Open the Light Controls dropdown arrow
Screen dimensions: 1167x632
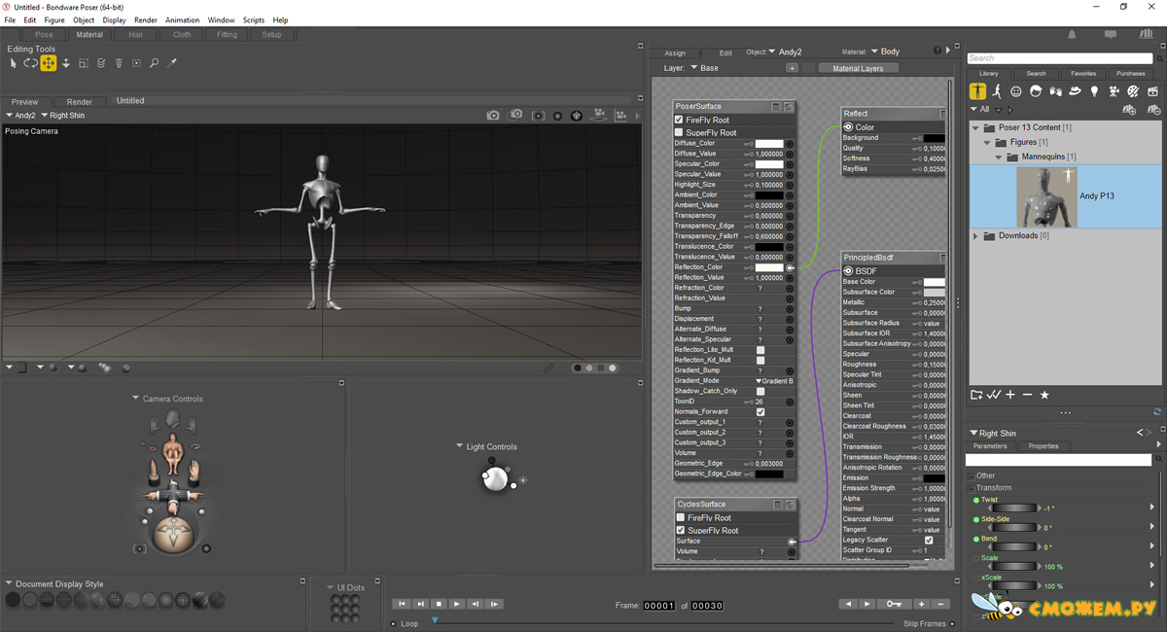459,446
